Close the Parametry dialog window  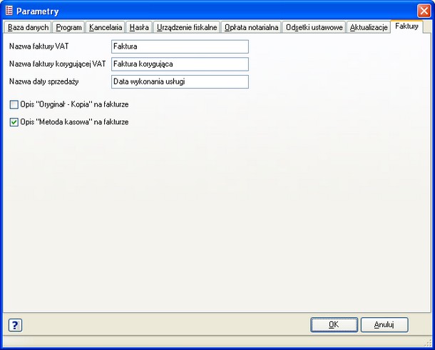pyautogui.click(x=423, y=11)
